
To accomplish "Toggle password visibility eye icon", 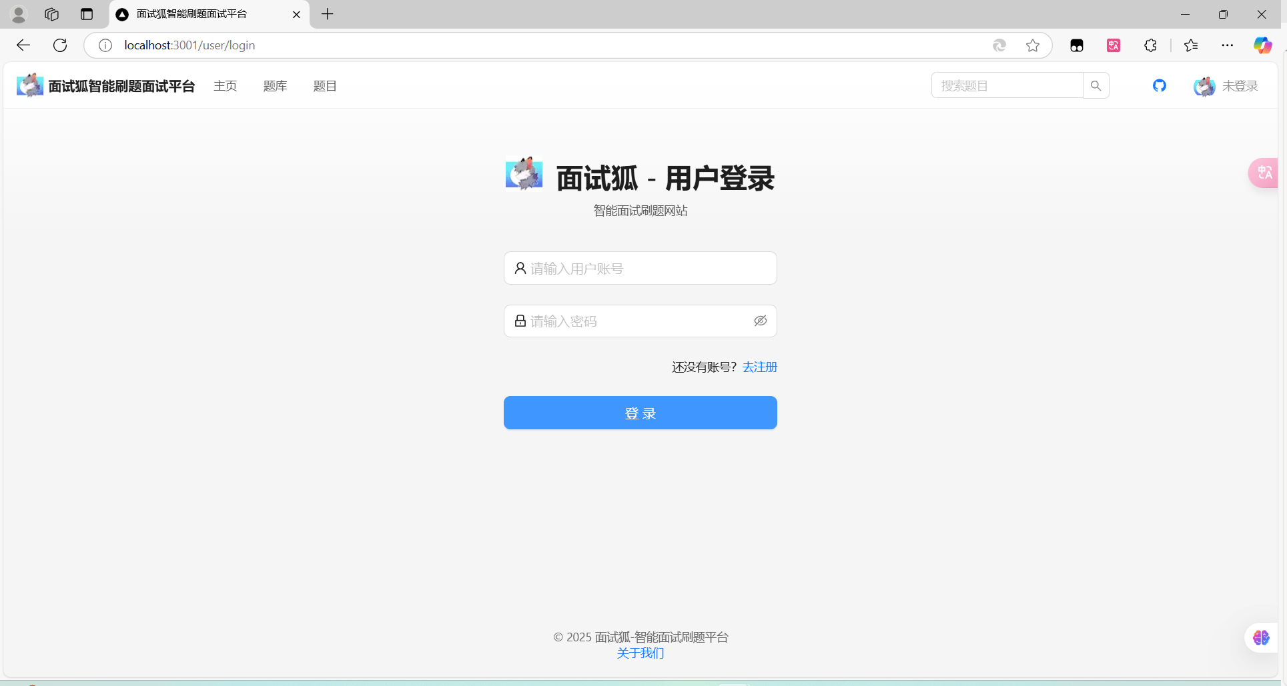I will tap(760, 321).
